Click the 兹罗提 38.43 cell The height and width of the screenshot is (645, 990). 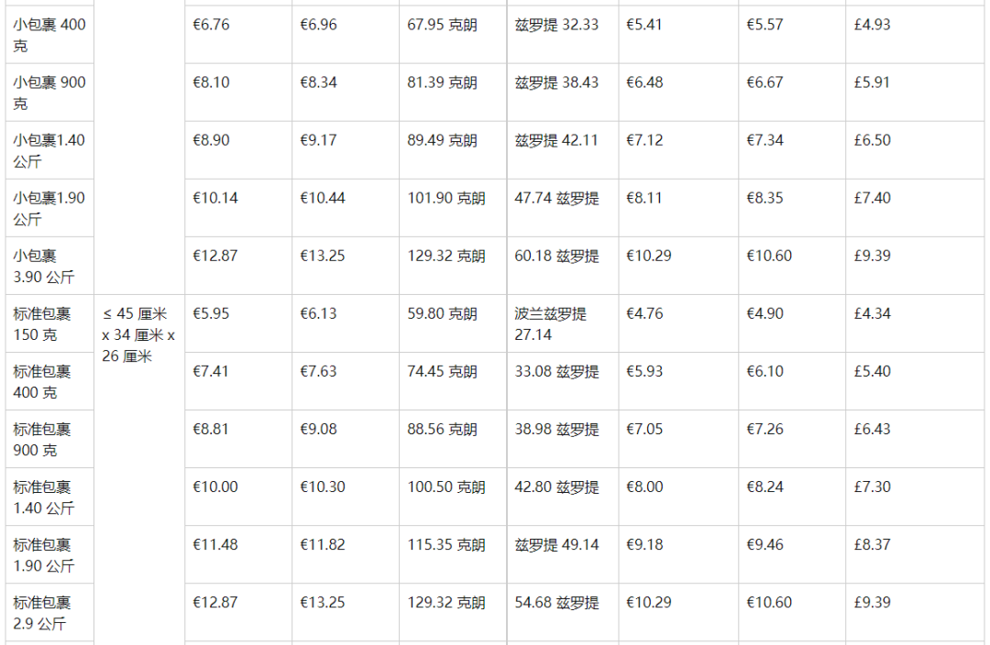click(x=556, y=82)
